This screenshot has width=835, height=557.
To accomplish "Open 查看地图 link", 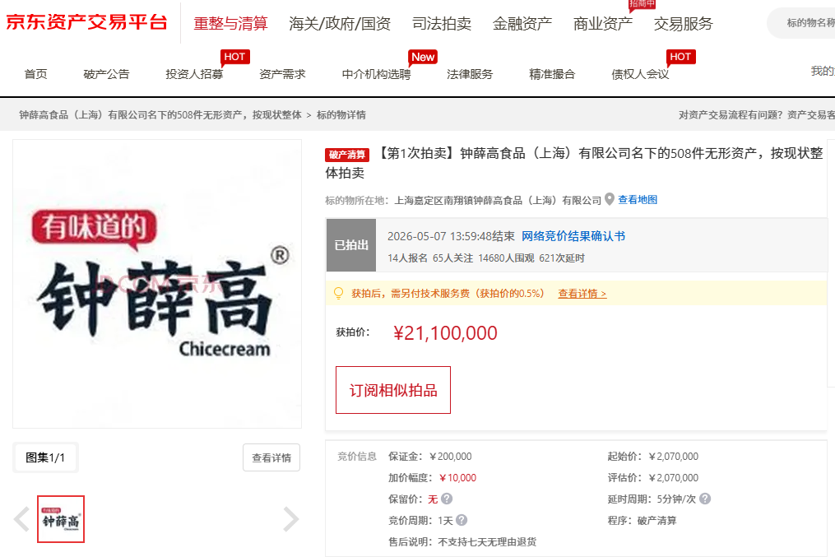I will tap(638, 200).
